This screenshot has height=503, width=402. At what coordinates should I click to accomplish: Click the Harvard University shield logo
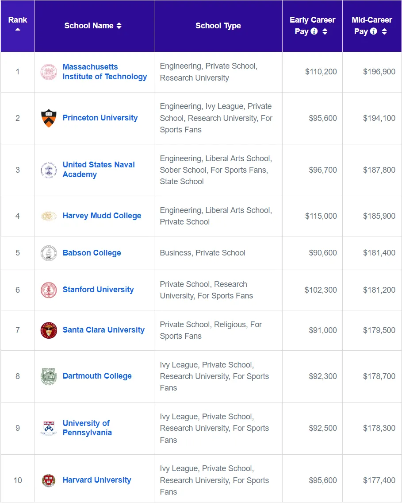click(49, 480)
